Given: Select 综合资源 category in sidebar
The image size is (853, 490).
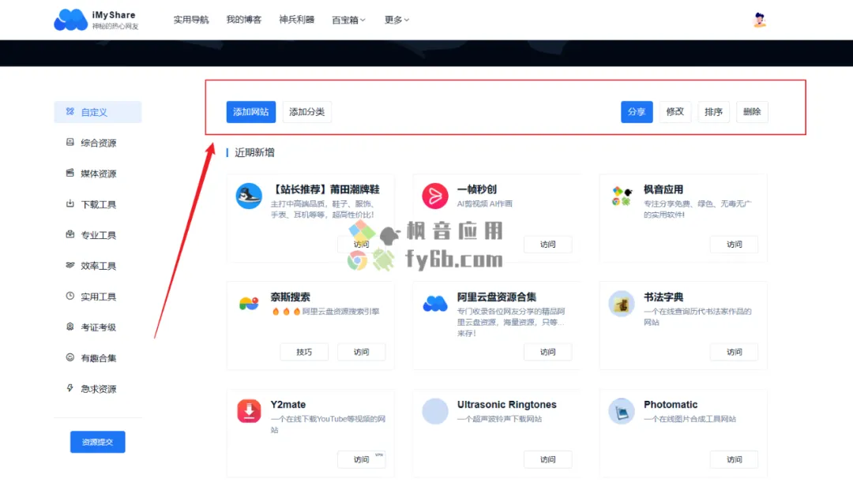Looking at the screenshot, I should pos(98,143).
